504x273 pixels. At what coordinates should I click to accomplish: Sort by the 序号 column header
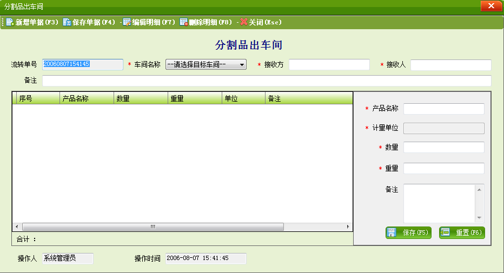coord(38,98)
